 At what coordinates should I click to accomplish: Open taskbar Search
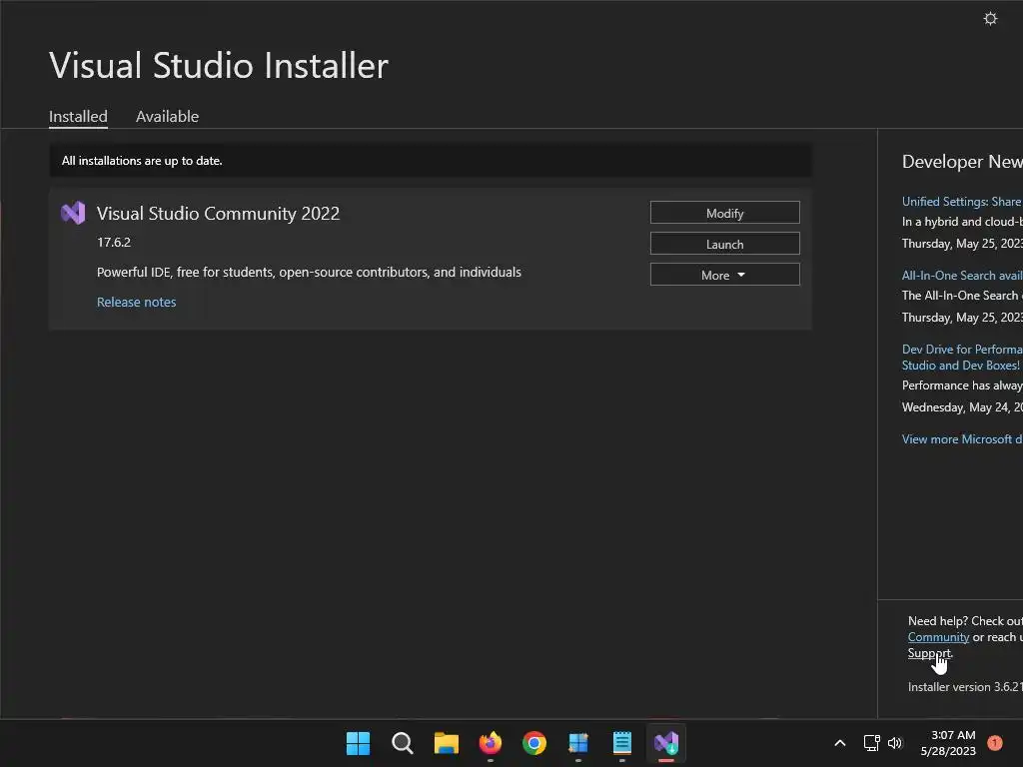pos(402,743)
